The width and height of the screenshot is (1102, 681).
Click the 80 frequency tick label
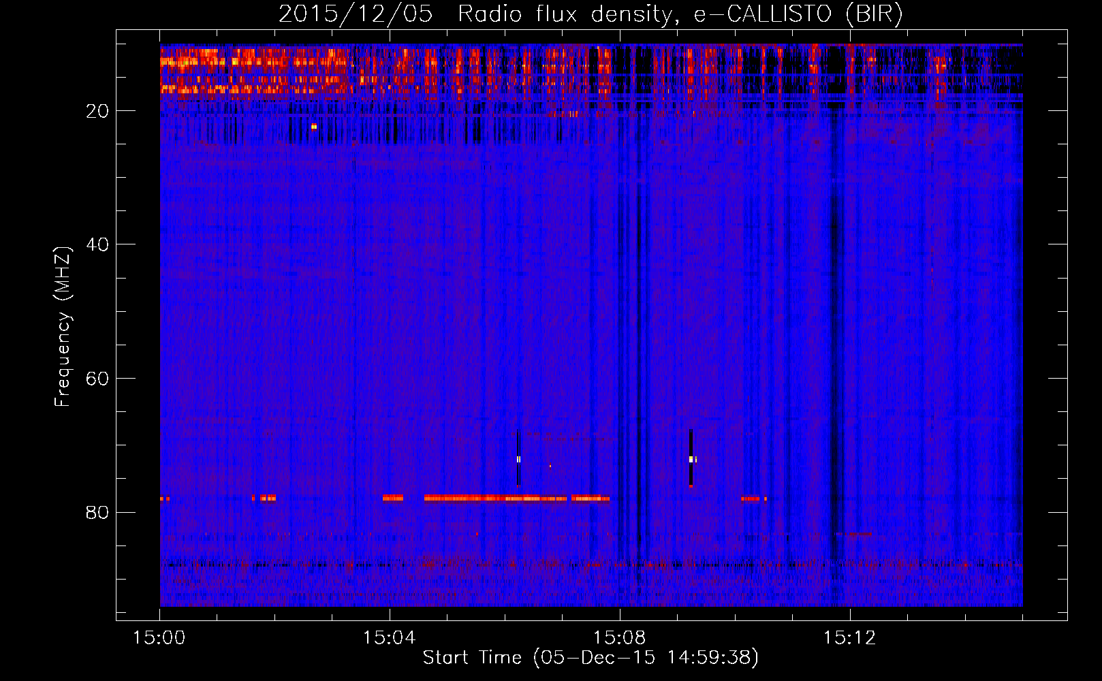pyautogui.click(x=98, y=512)
